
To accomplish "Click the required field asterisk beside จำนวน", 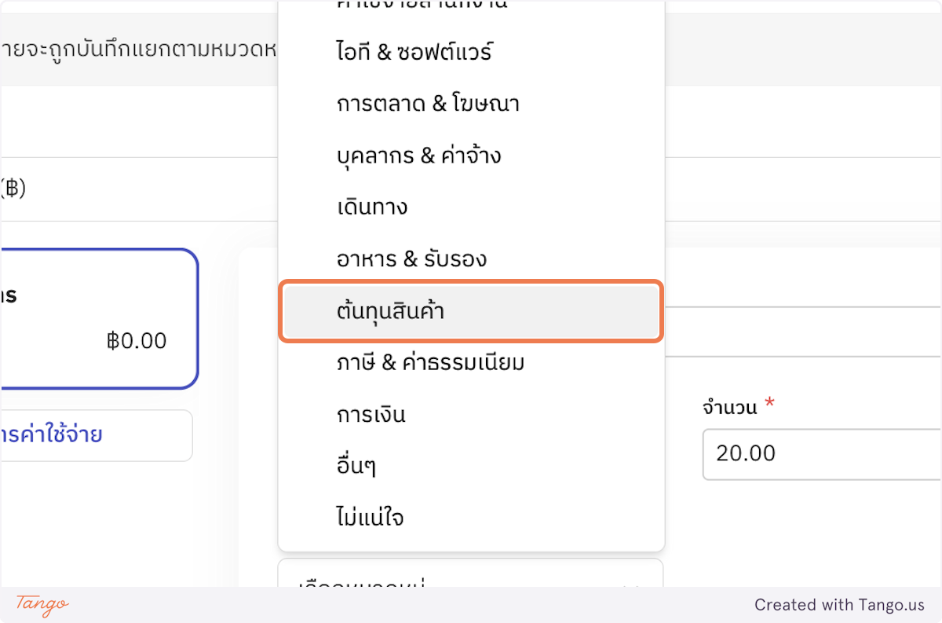I will 769,401.
